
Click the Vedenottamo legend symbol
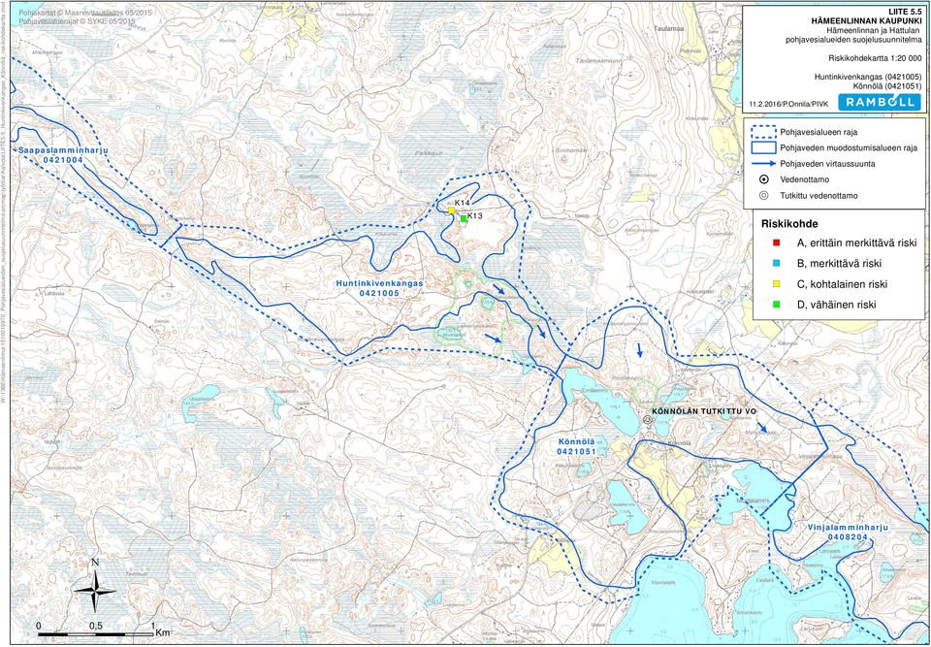765,179
